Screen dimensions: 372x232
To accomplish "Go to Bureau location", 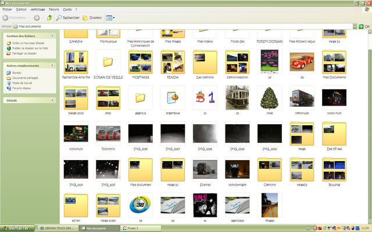I will (x=17, y=72).
